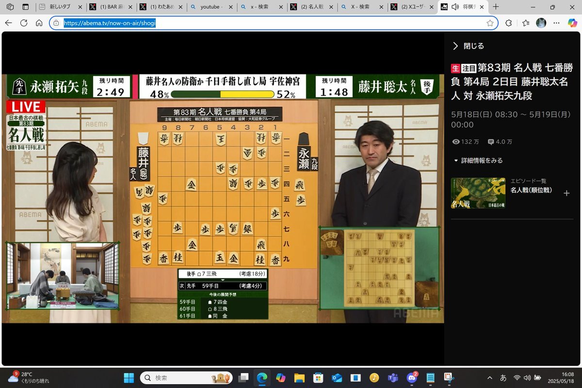
Task: Switch to the youtube search tab
Action: pos(211,7)
